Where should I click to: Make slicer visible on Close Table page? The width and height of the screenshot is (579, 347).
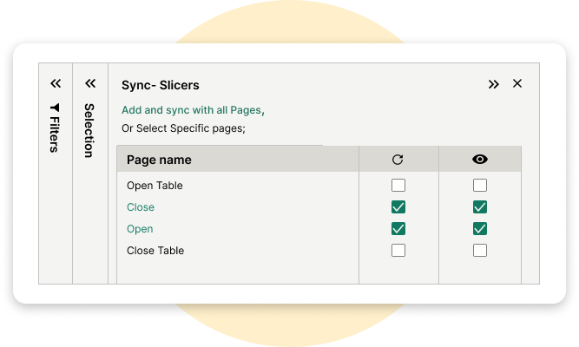tap(480, 251)
